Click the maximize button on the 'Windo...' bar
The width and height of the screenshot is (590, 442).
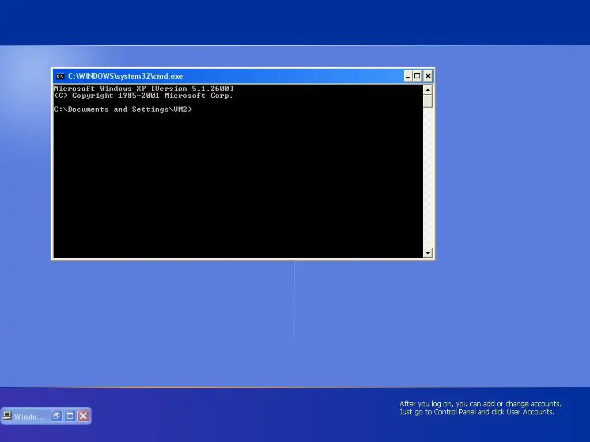(x=70, y=416)
